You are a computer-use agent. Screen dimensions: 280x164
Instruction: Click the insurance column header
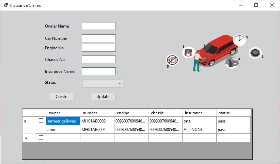[x=199, y=113]
